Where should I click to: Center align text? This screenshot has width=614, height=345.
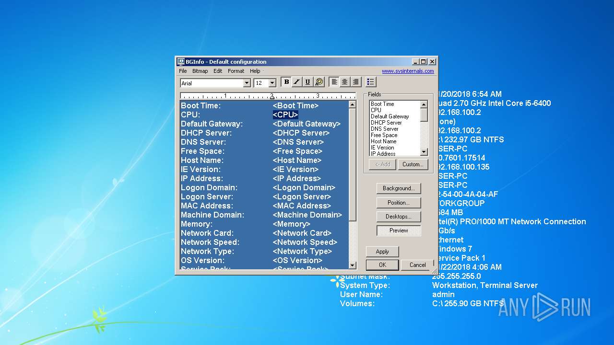[345, 82]
